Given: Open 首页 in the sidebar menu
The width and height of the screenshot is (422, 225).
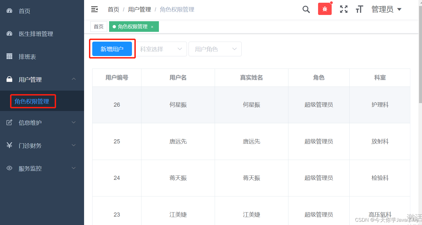Looking at the screenshot, I should pyautogui.click(x=42, y=11).
